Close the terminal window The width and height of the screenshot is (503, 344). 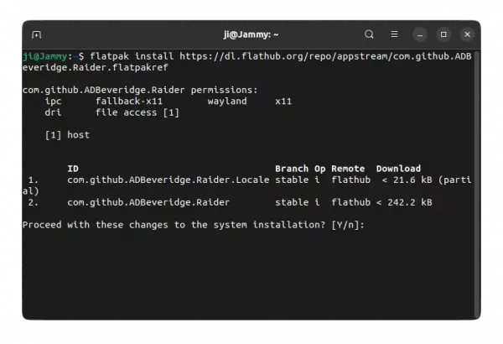point(468,34)
